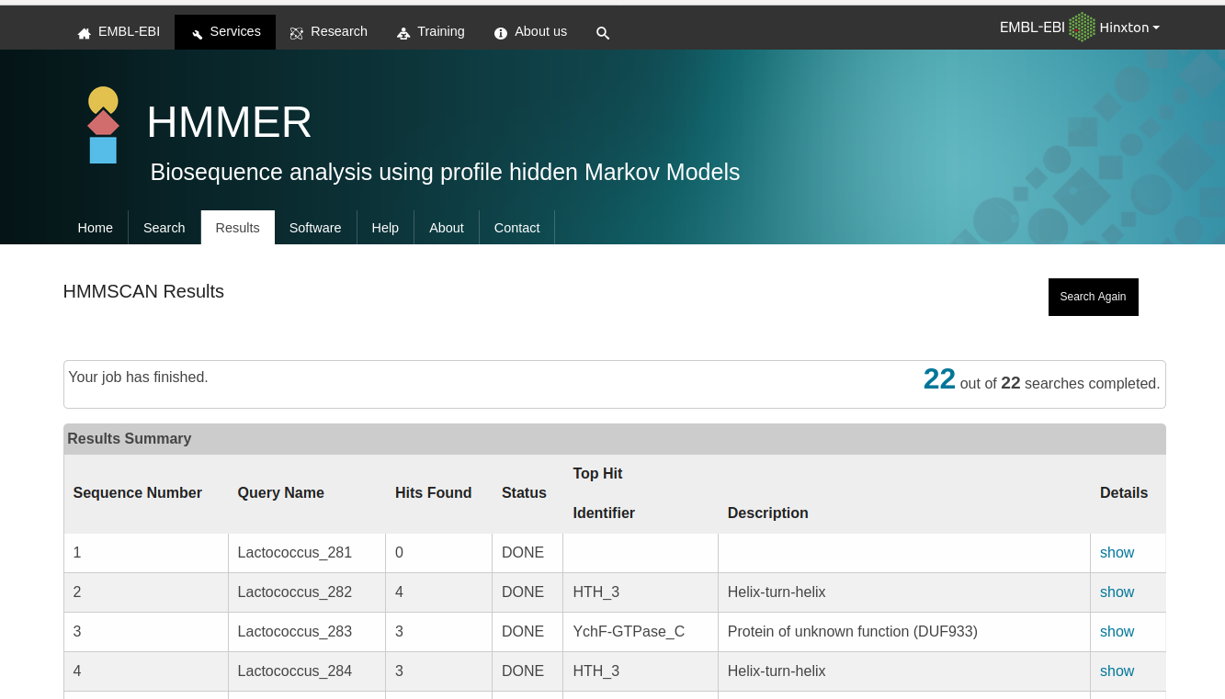Open the EMBL-EBI top menu item

(x=119, y=32)
